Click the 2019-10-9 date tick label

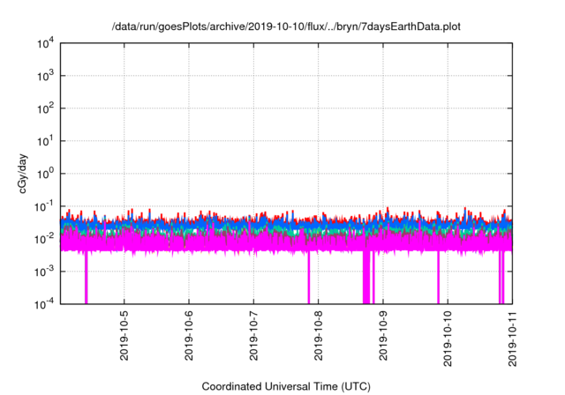383,336
